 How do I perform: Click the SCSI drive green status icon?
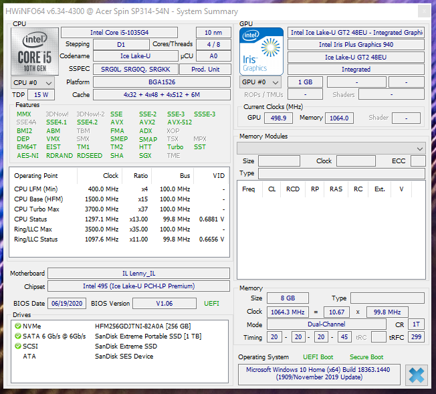point(17,347)
